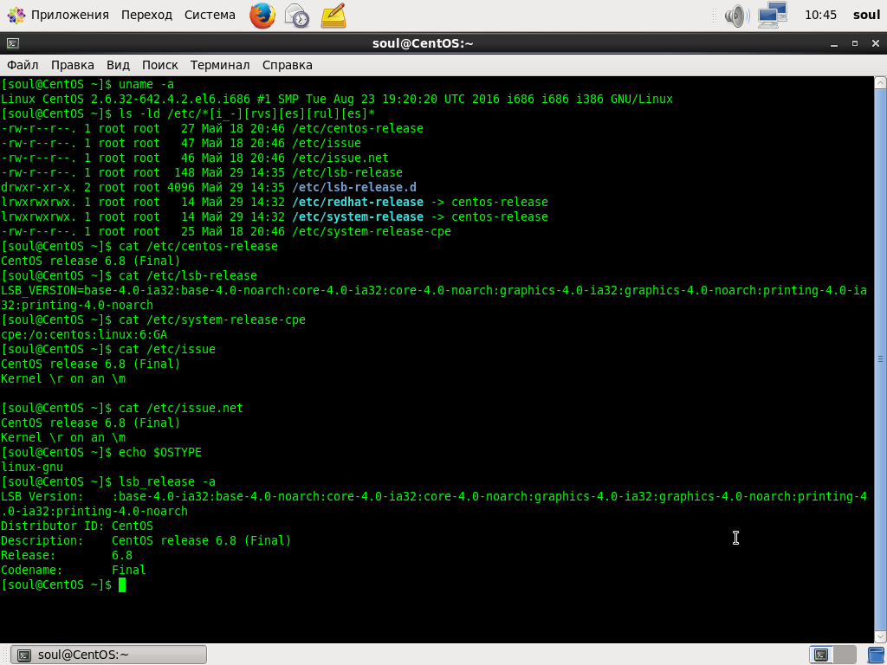Click the '/etc/lsb-release.d' directory name

coord(354,187)
